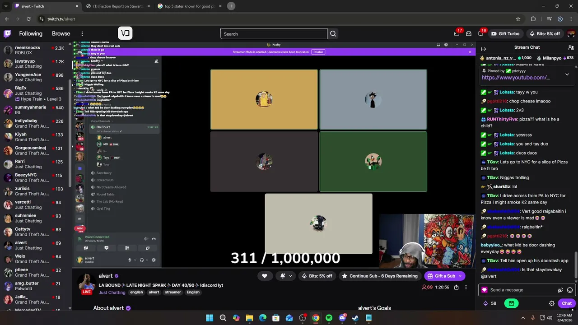This screenshot has width=578, height=325.
Task: Click the purple gem icon in message box
Action: pos(485,290)
